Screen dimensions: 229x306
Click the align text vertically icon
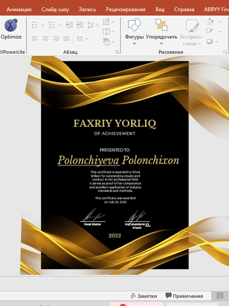pyautogui.click(x=106, y=31)
